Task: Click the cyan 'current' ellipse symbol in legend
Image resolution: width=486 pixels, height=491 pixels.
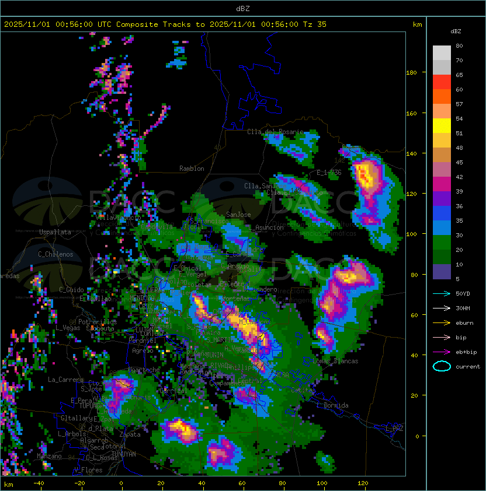Action: [x=442, y=366]
